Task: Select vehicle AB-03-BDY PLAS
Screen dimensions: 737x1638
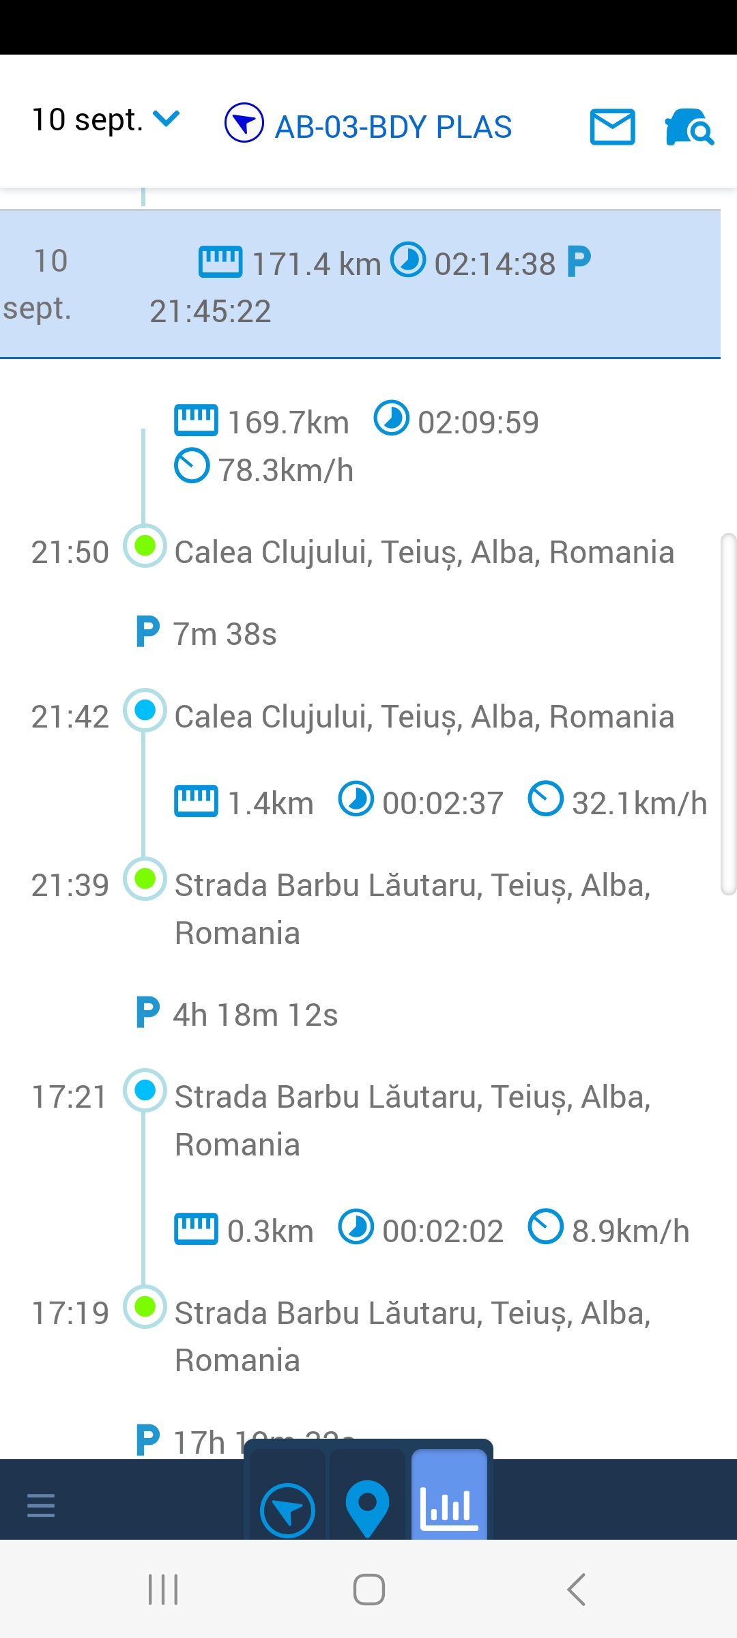Action: [x=393, y=127]
